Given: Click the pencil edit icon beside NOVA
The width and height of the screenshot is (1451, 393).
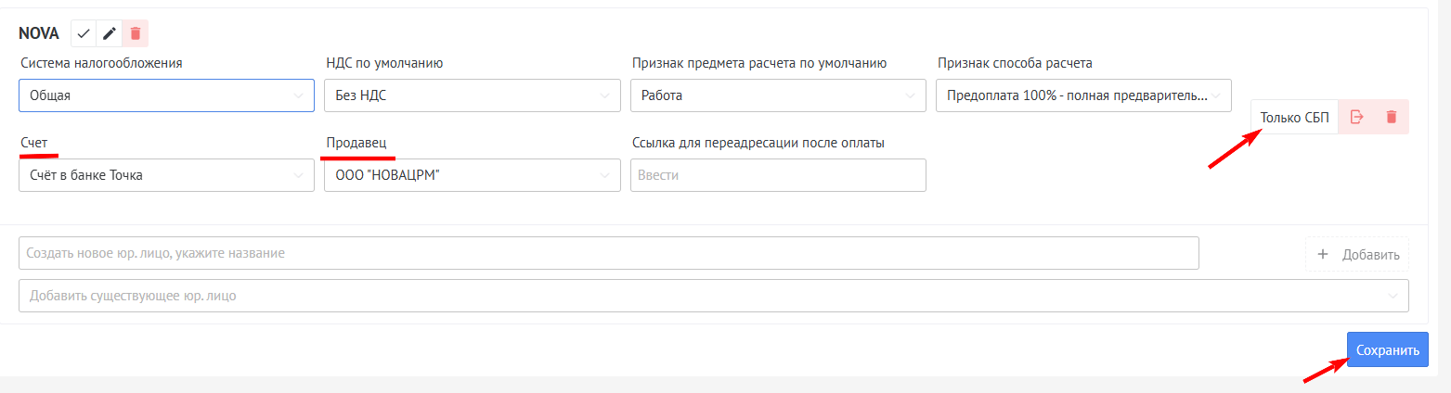Looking at the screenshot, I should (x=110, y=34).
